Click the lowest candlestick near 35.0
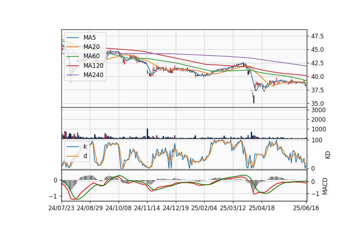Image resolution: width=341 pixels, height=245 pixels. 254,99
